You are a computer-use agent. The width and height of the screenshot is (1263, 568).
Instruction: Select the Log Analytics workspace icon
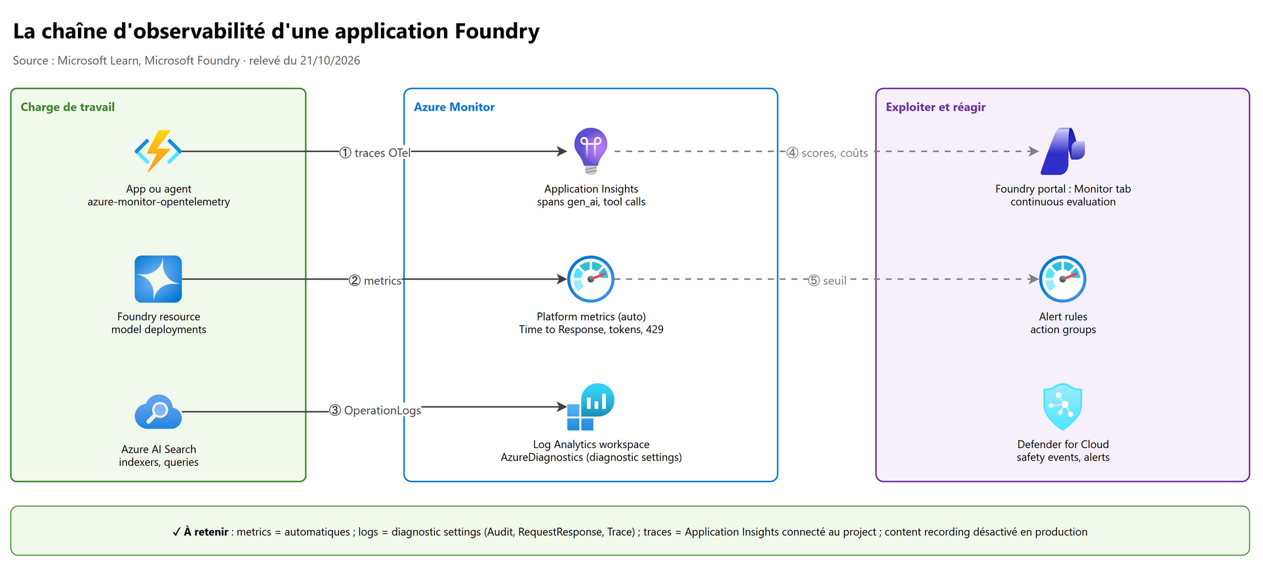click(591, 407)
